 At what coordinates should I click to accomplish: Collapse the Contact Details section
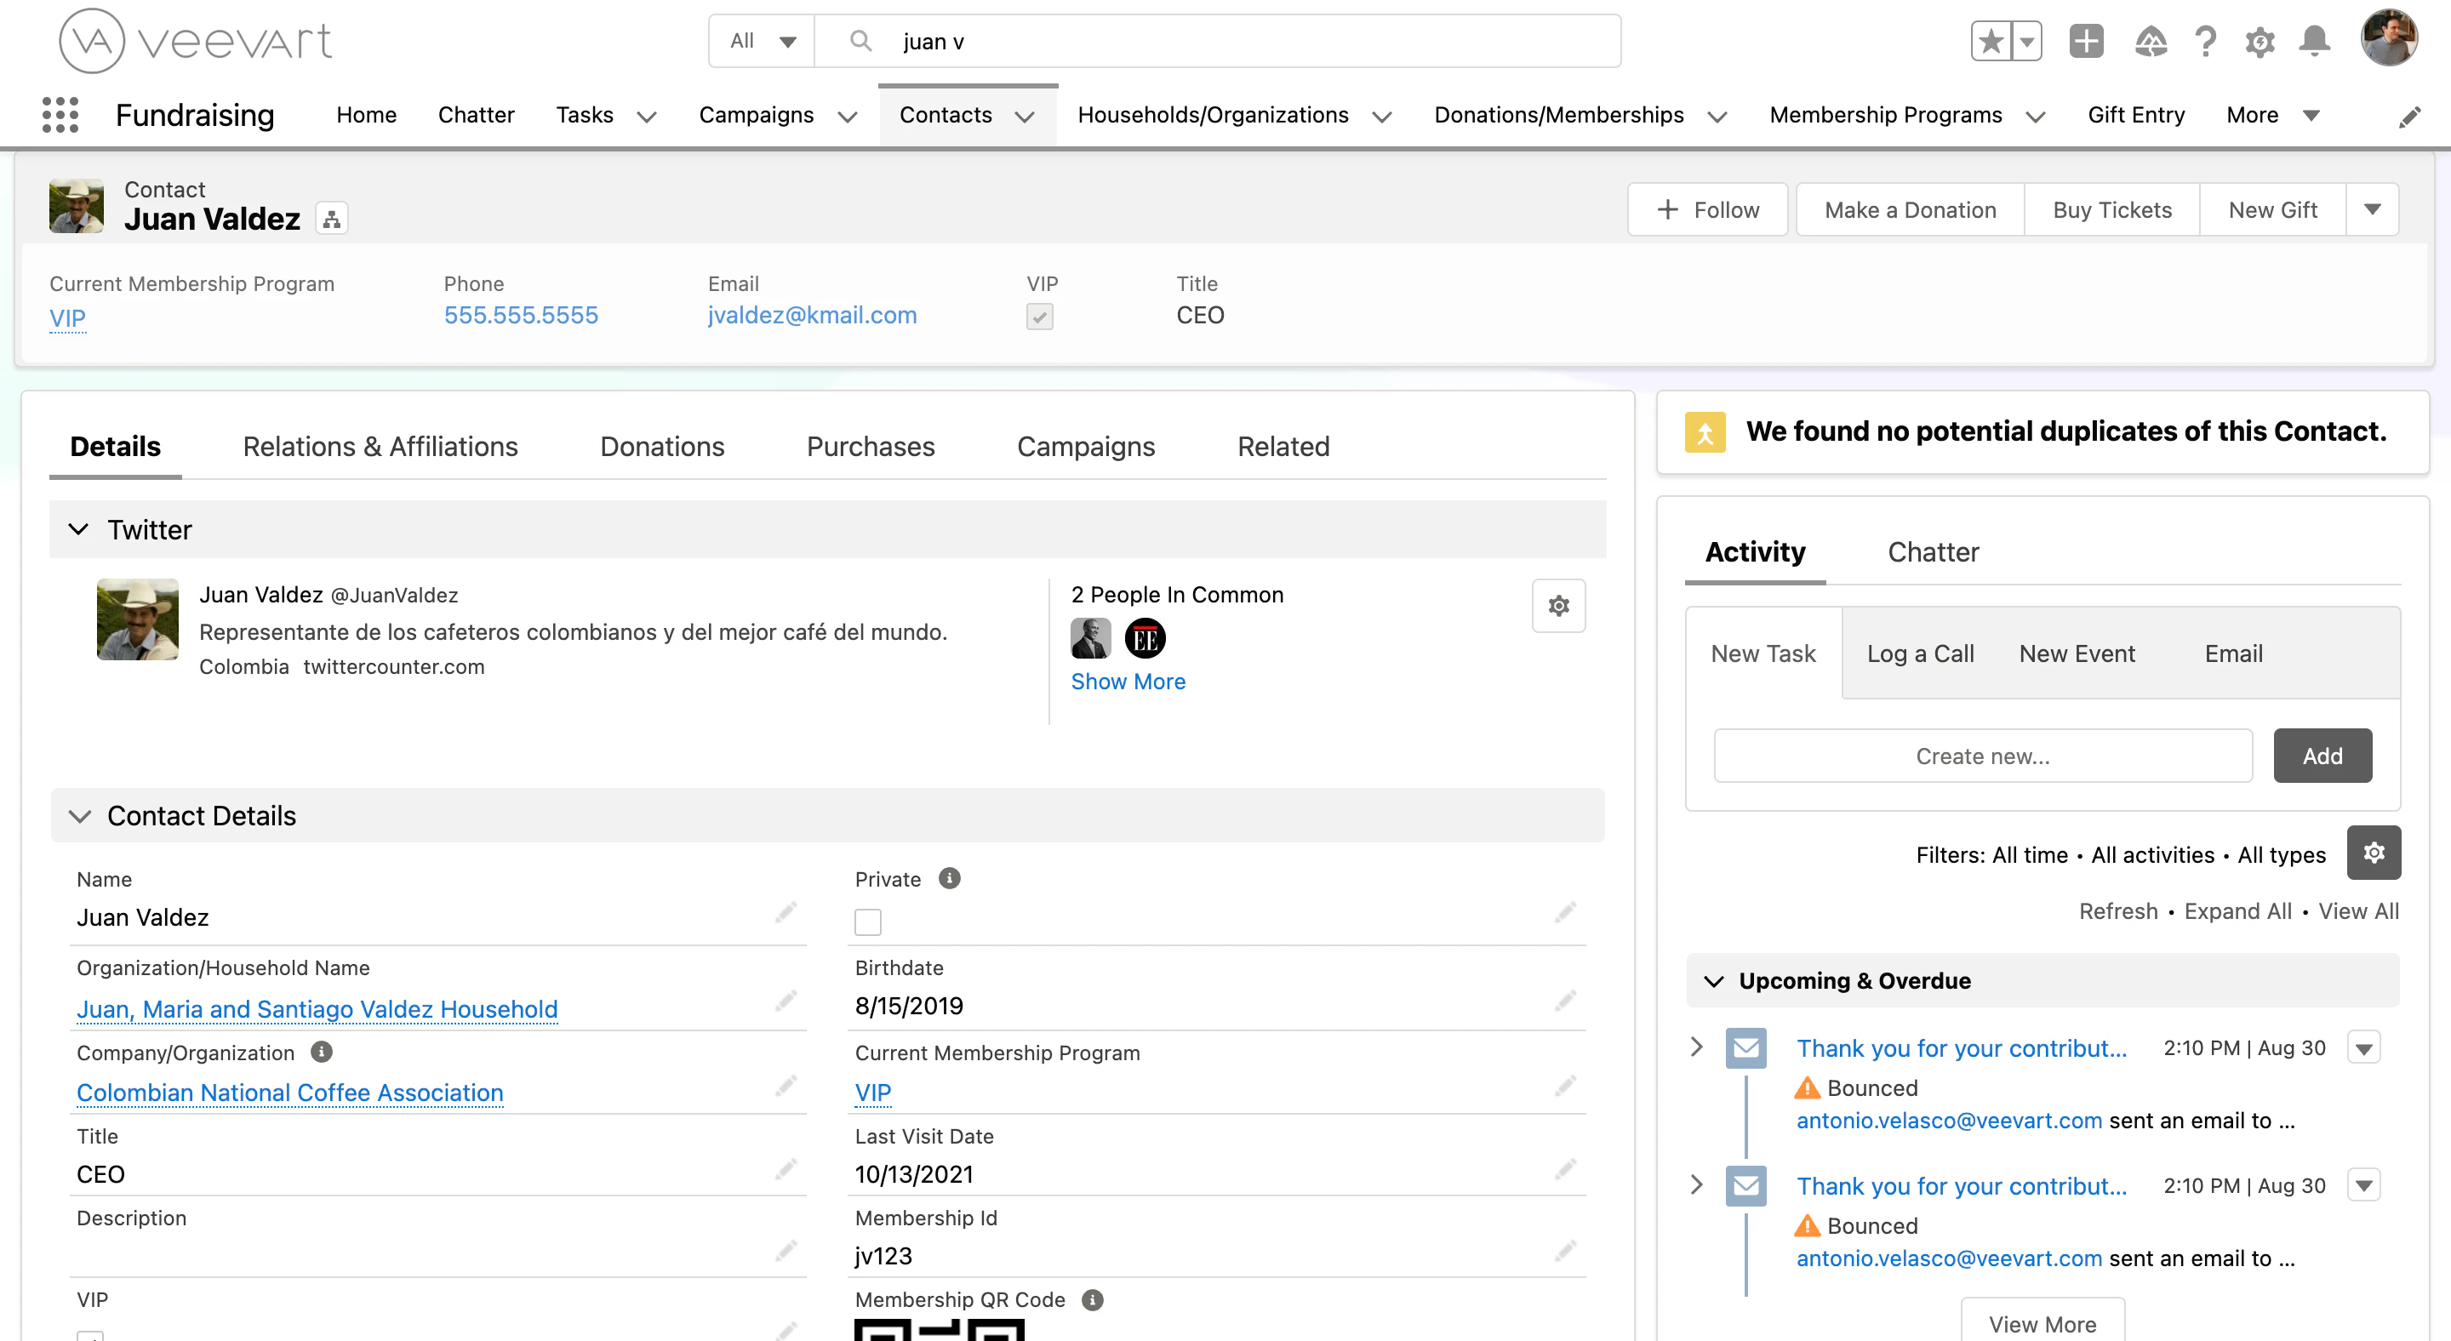79,815
